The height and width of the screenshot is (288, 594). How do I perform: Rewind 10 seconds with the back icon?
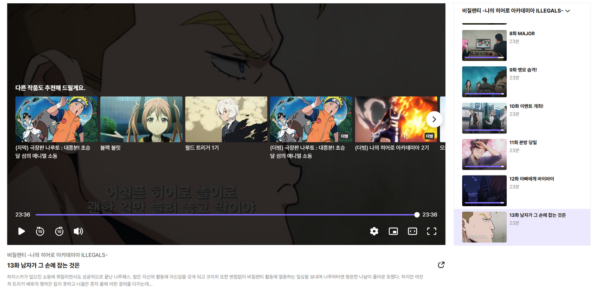[40, 231]
